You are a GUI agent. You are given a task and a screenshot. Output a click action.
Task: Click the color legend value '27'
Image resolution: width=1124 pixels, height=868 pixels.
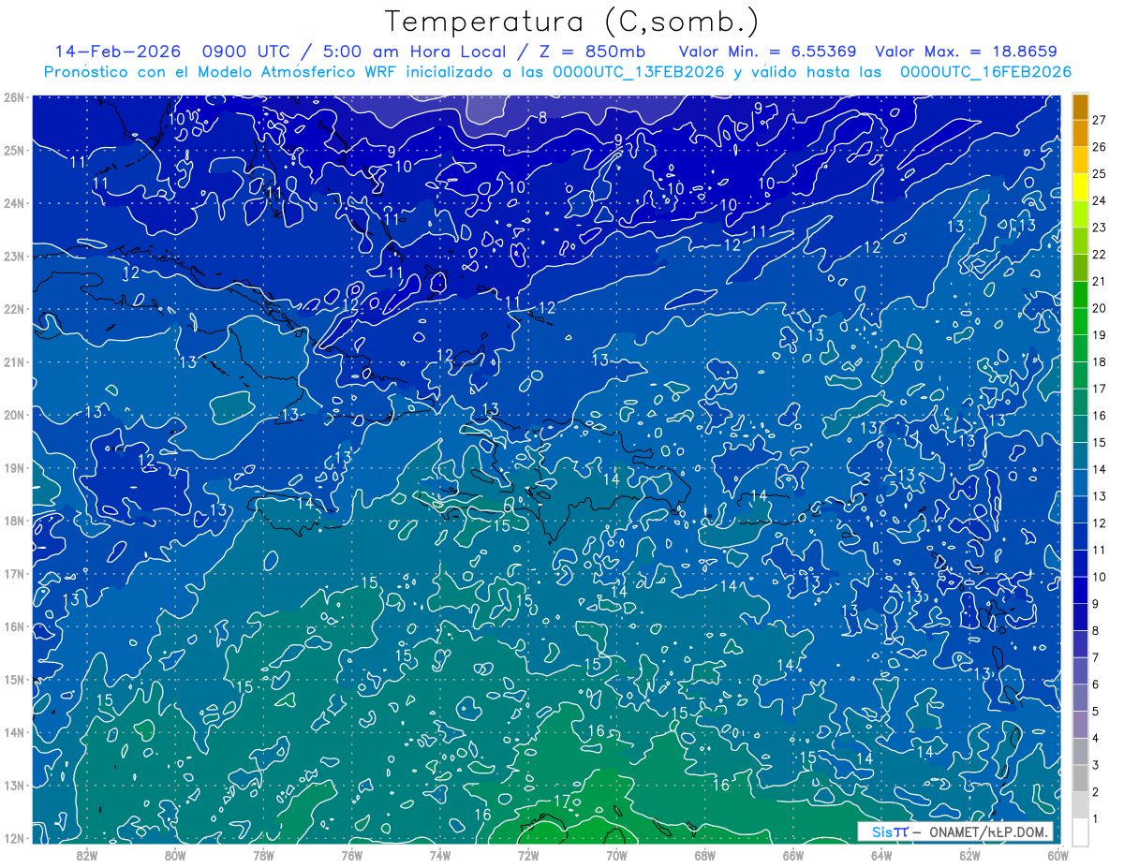click(1099, 120)
